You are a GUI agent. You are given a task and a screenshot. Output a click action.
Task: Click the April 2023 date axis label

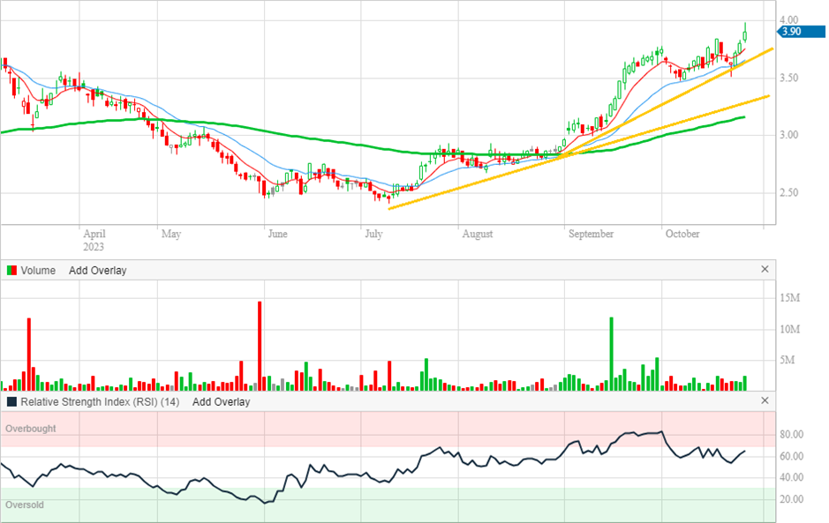[x=94, y=240]
